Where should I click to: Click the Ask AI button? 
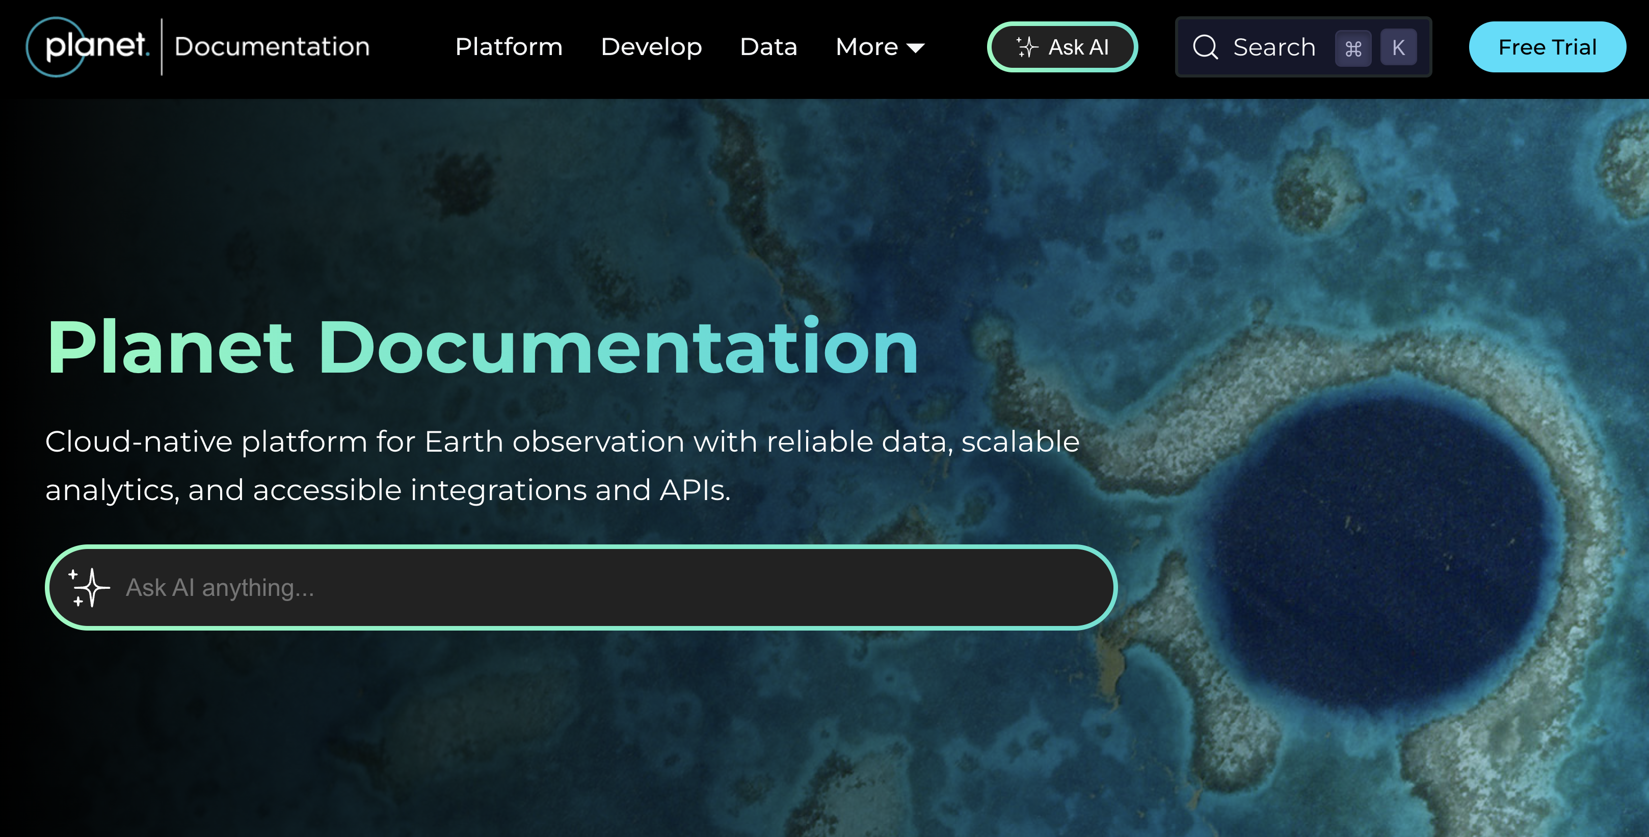click(x=1062, y=47)
